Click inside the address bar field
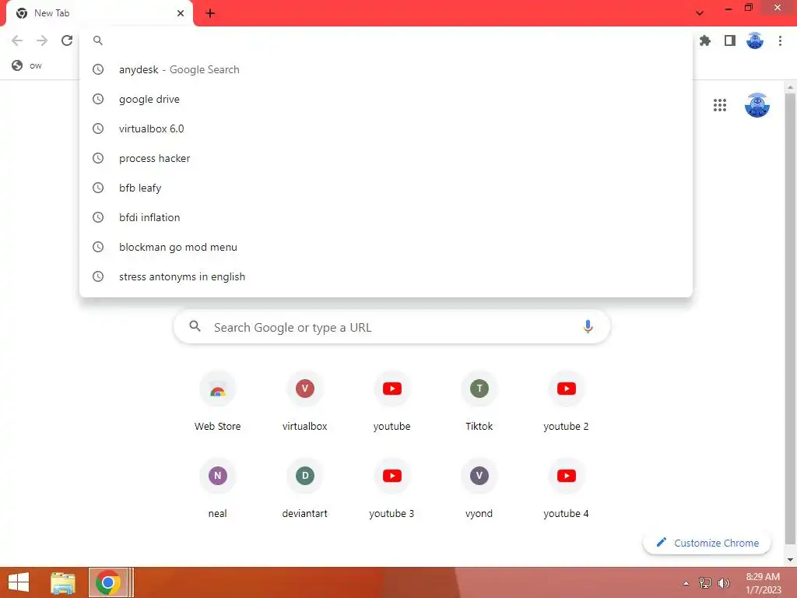 [x=386, y=40]
